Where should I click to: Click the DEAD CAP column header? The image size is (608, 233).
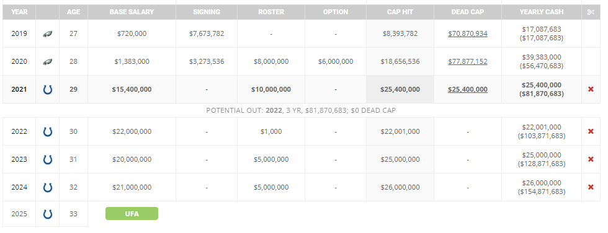[468, 12]
